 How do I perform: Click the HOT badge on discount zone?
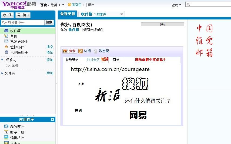(x=105, y=59)
